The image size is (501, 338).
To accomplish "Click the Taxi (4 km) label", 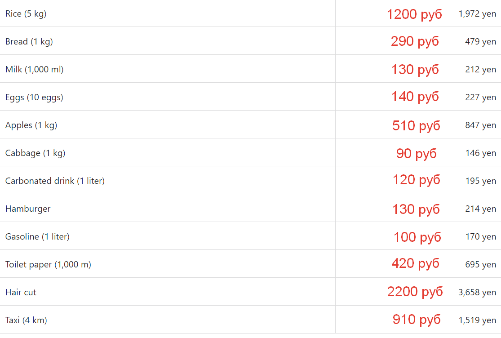I will 26,320.
